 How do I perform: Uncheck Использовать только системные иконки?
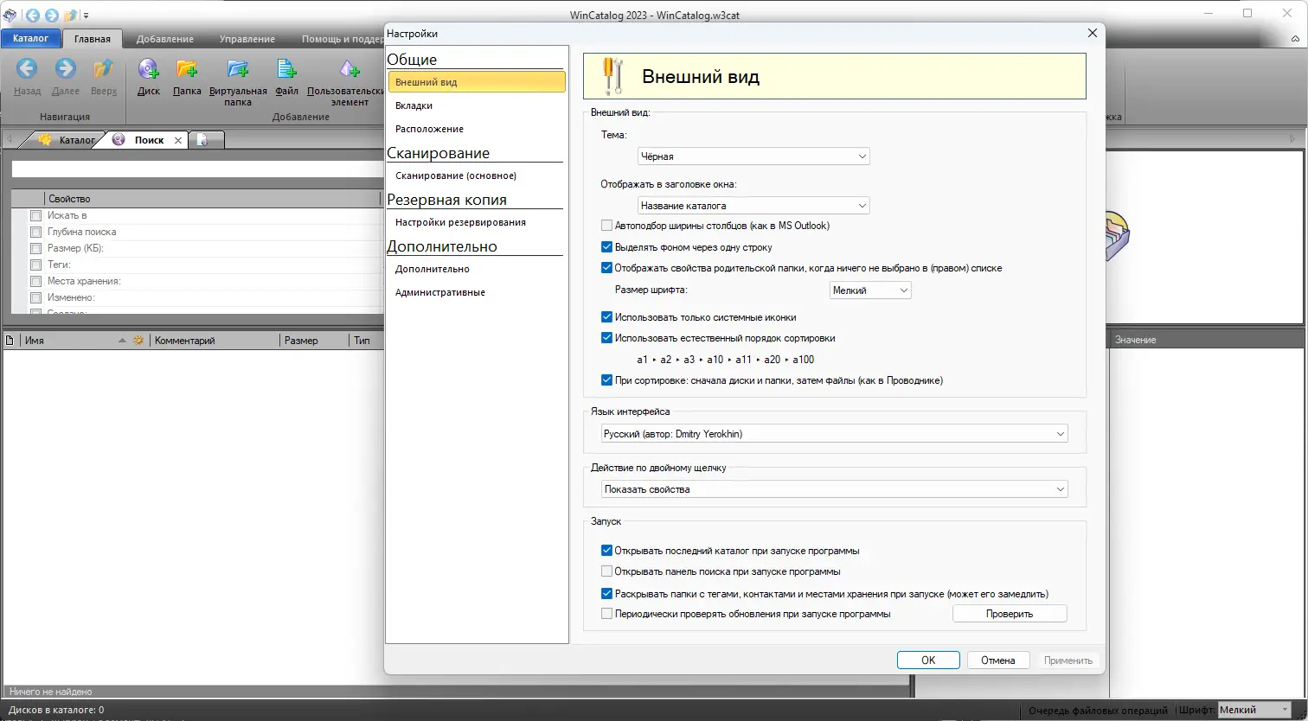tap(606, 317)
